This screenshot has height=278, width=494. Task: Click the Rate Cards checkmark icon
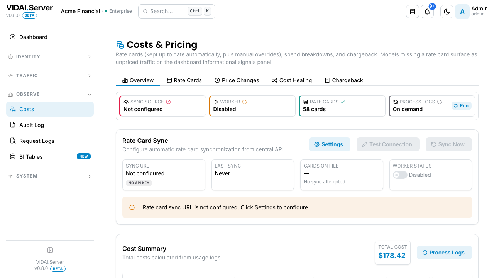click(x=343, y=102)
